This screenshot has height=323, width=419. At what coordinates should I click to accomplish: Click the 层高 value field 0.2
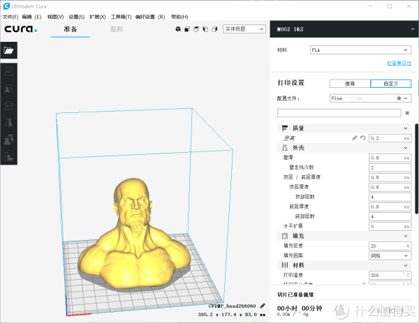point(390,138)
